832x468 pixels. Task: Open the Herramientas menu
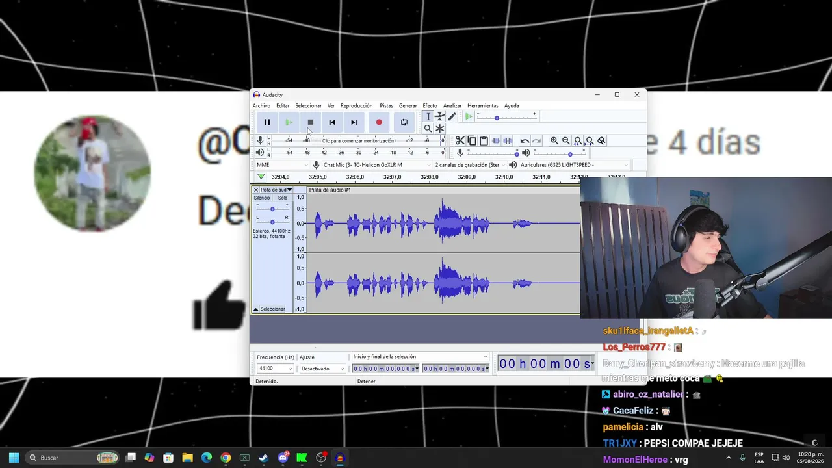(482, 105)
